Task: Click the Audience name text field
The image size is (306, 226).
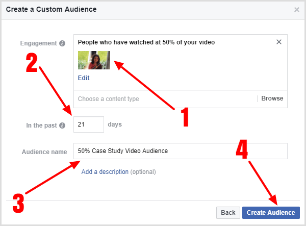Action: point(180,151)
